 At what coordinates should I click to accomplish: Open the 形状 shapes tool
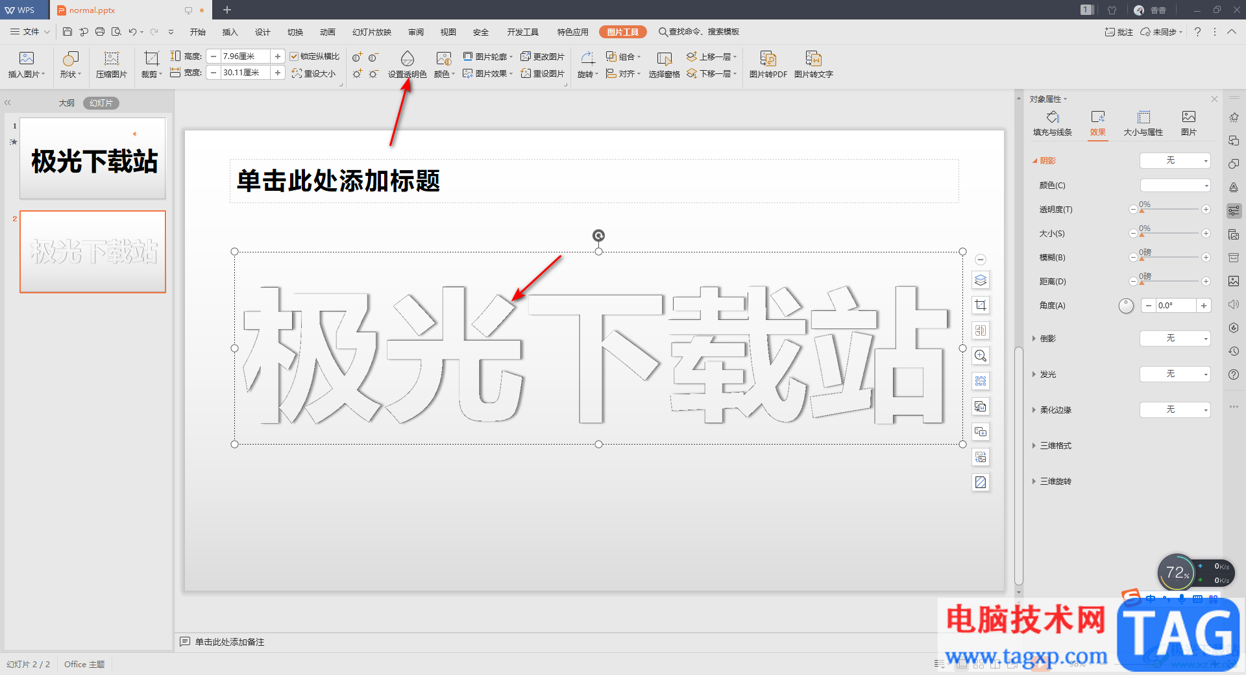70,64
